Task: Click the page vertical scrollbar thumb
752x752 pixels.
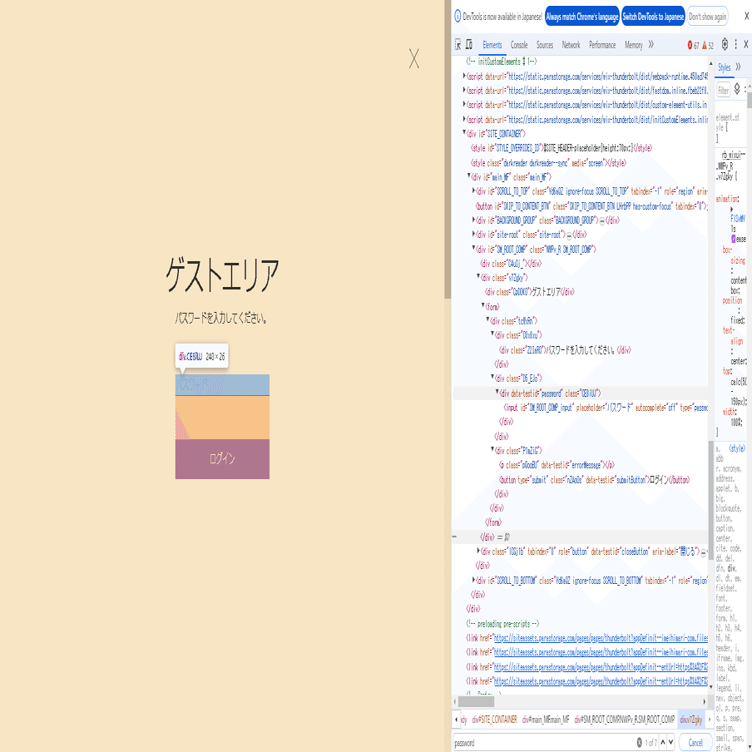Action: click(x=448, y=149)
